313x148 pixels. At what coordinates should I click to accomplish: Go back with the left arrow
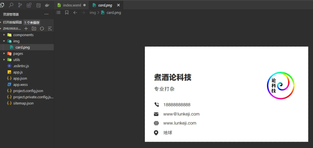[75, 12]
